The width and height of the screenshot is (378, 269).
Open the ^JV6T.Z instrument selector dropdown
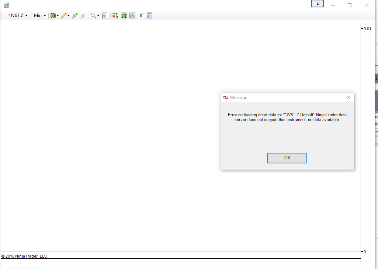[x=18, y=15]
